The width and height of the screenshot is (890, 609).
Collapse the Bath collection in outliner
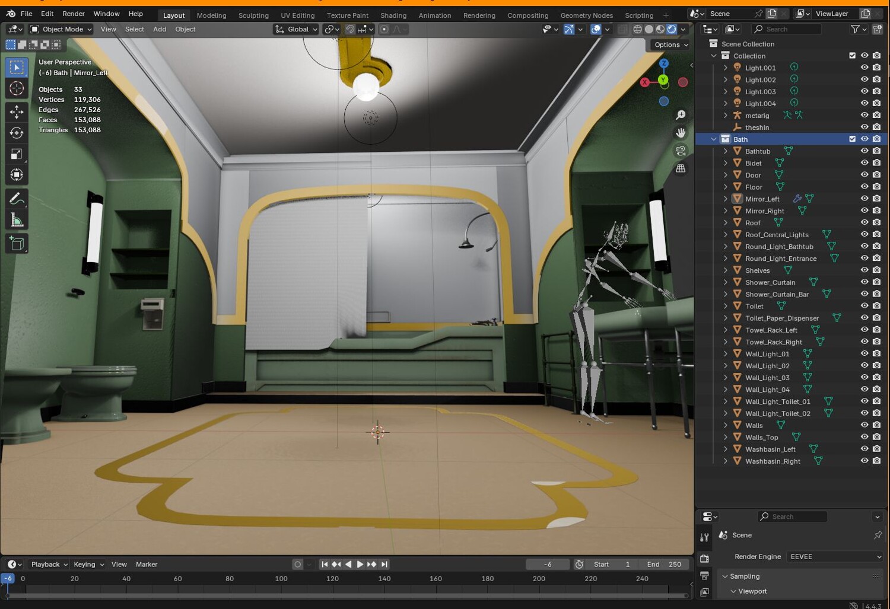(x=714, y=139)
